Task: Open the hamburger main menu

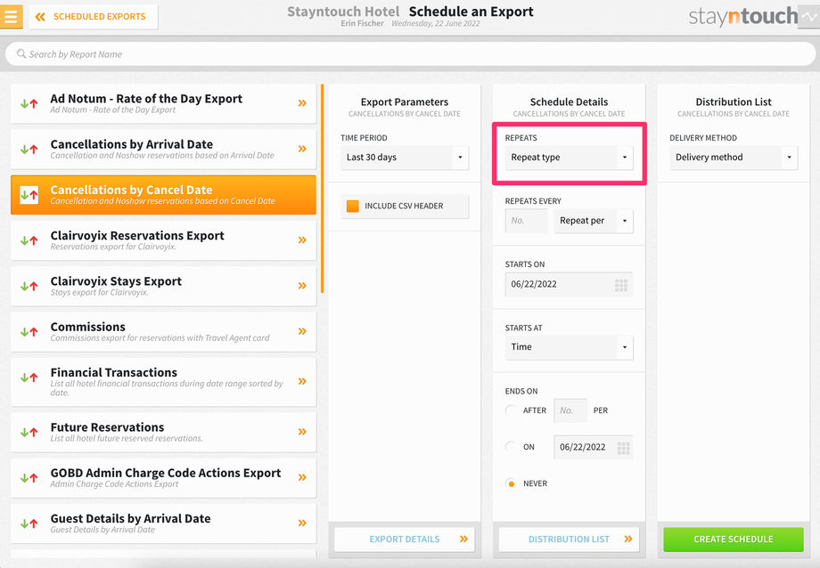Action: point(11,16)
